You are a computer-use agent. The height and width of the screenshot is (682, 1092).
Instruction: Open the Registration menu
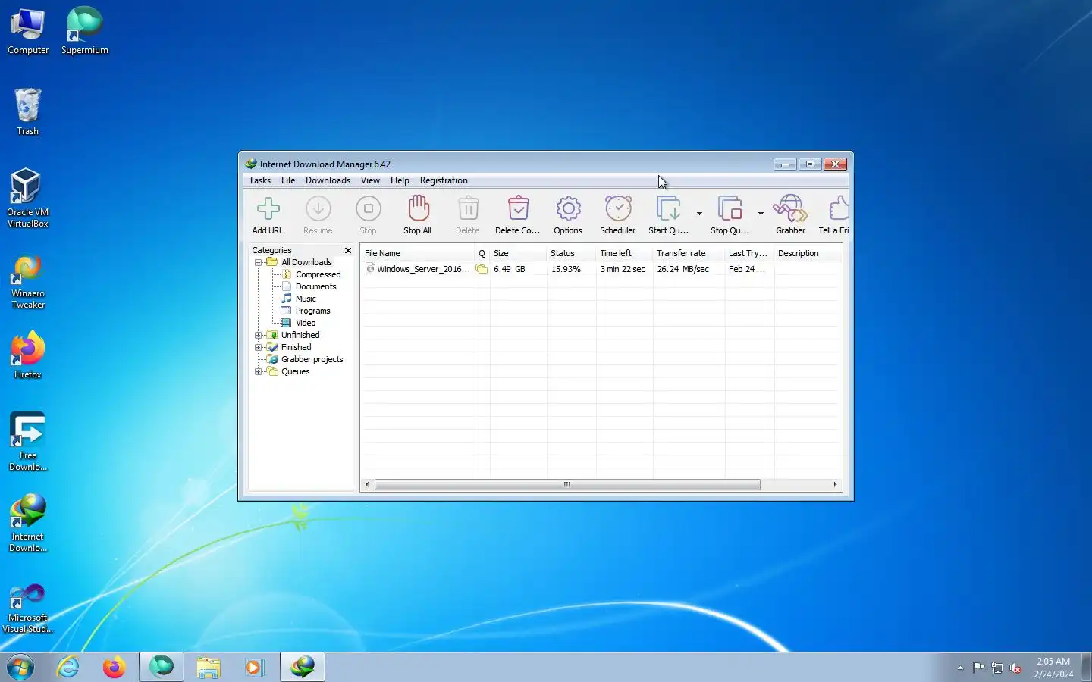coord(444,180)
